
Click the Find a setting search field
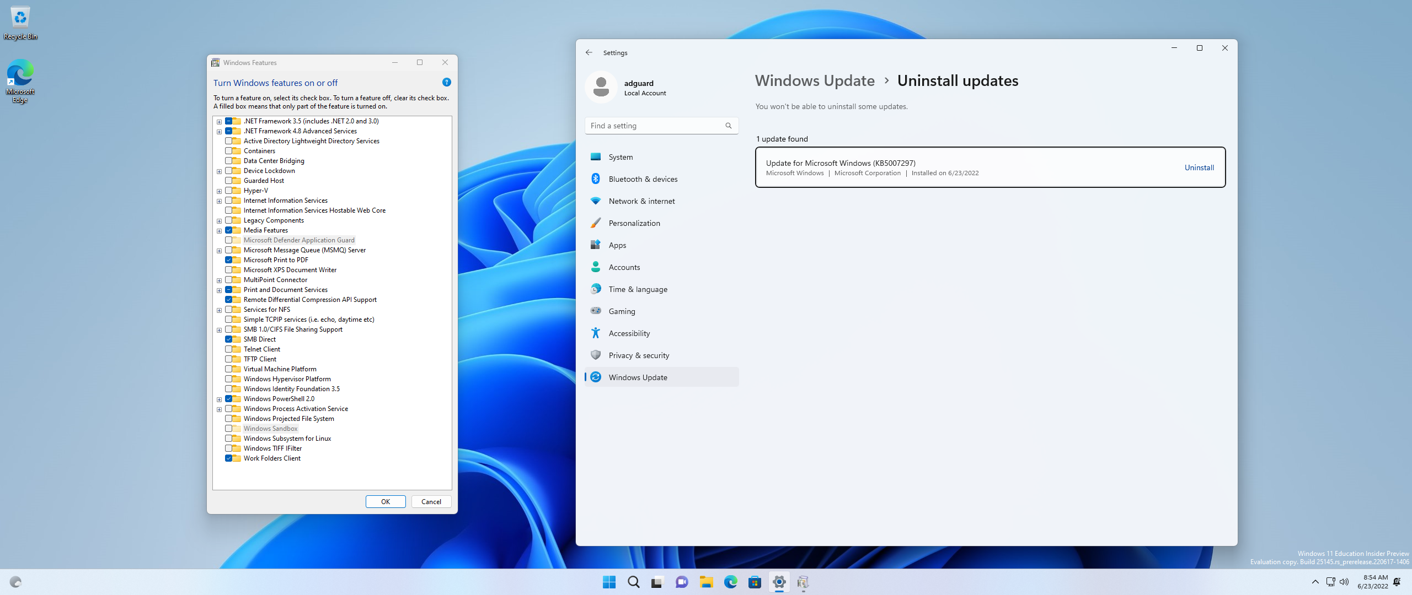click(x=661, y=126)
